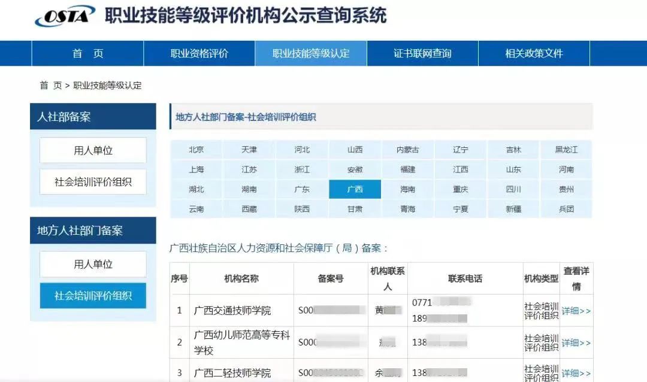Screen dimensions: 647x382
Task: Choose 广东 in province grid
Action: [302, 189]
